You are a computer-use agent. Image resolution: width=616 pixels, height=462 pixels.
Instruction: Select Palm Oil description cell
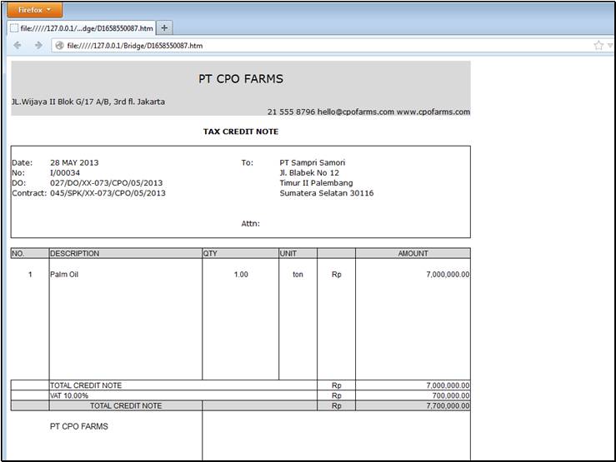tap(64, 275)
